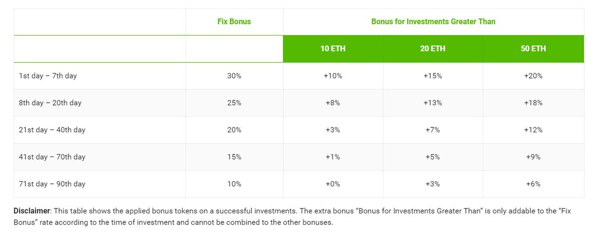This screenshot has height=240, width=594.
Task: Click the 41st day – 70th day label
Action: click(x=52, y=157)
